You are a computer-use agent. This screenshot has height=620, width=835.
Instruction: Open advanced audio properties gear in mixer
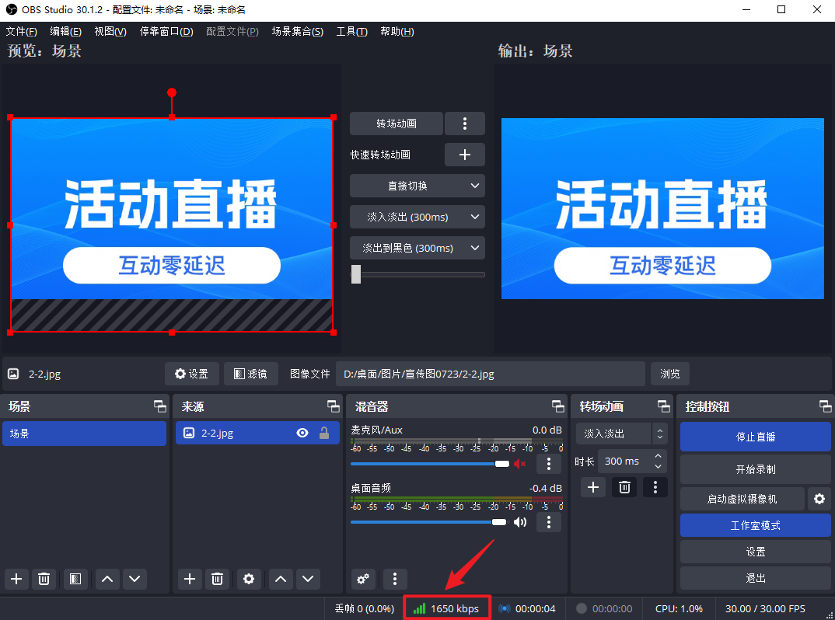363,579
